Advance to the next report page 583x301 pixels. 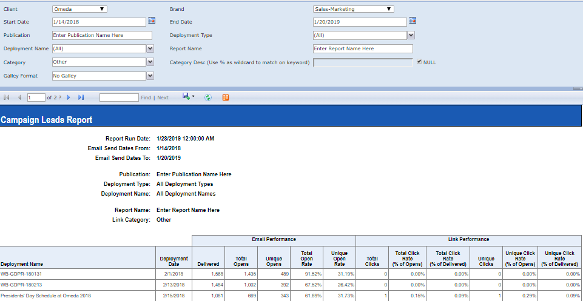coord(69,98)
